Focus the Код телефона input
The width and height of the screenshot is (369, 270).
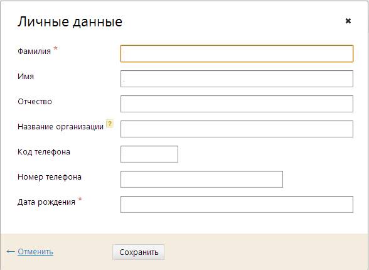(x=149, y=154)
